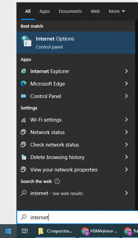
Task: Open Task View on the taskbar
Action: click(24, 231)
